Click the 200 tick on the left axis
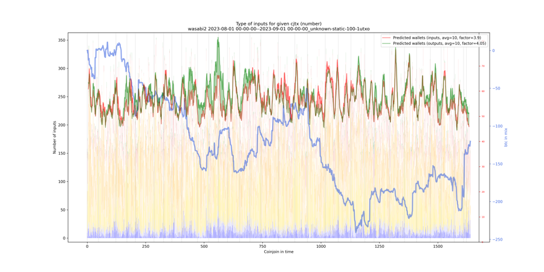The width and height of the screenshot is (544, 272). coord(62,125)
